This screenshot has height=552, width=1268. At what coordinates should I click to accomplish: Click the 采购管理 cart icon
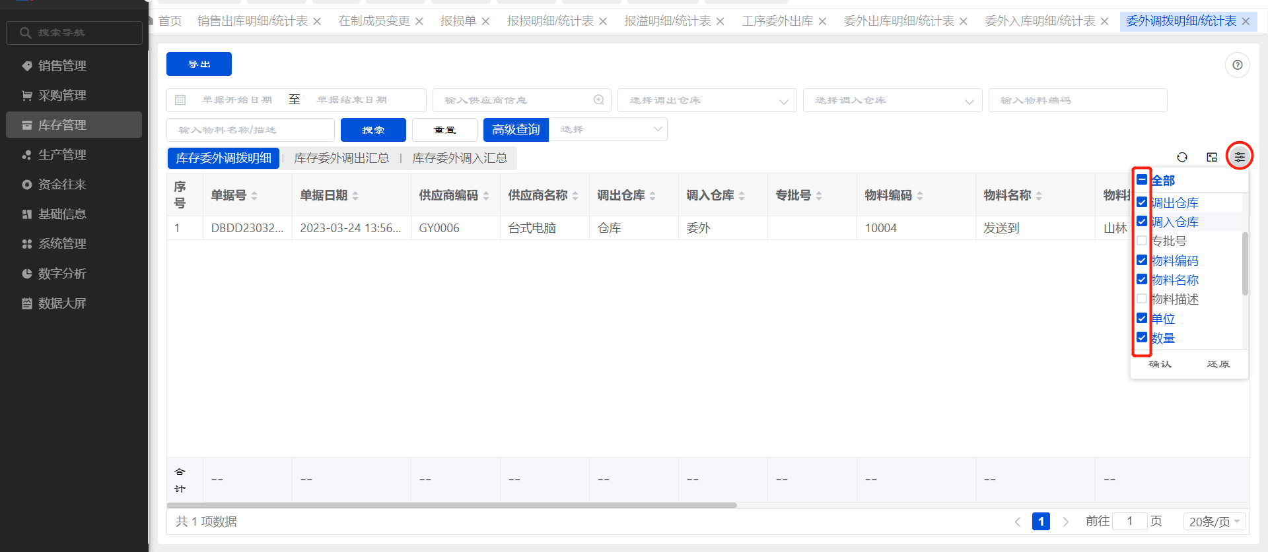point(27,95)
